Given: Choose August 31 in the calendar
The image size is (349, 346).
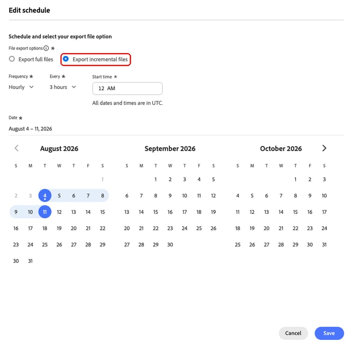Looking at the screenshot, I should [30, 261].
